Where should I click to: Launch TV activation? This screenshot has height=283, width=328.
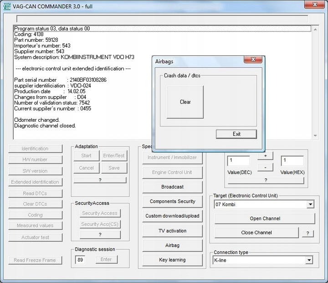pyautogui.click(x=172, y=231)
